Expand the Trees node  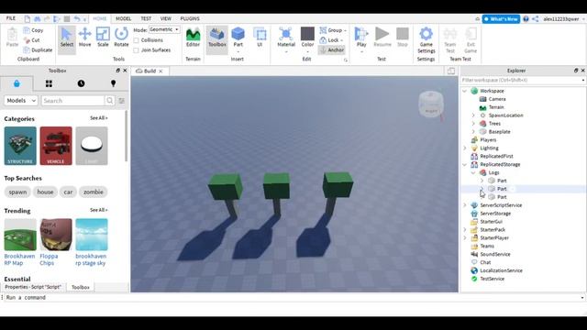473,124
